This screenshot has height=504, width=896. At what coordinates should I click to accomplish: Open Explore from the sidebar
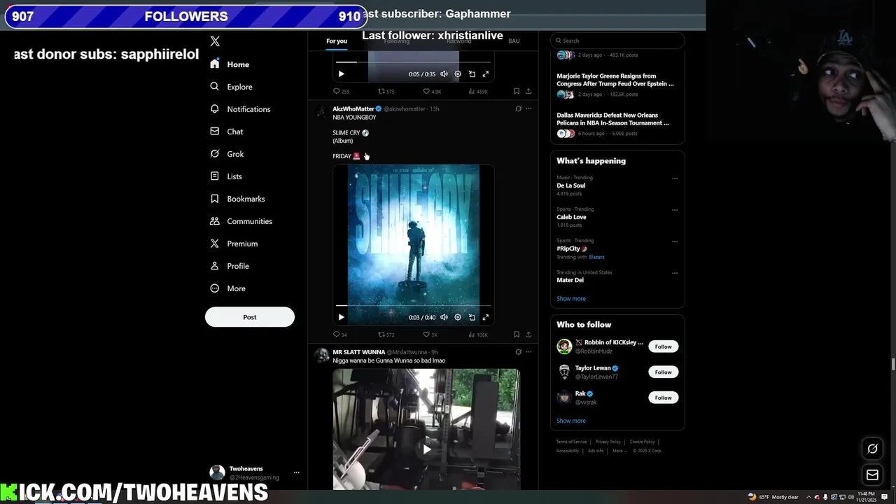coord(231,87)
